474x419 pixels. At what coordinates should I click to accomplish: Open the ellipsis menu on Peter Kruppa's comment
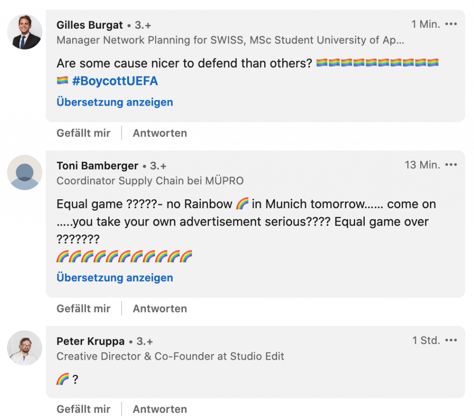[450, 340]
